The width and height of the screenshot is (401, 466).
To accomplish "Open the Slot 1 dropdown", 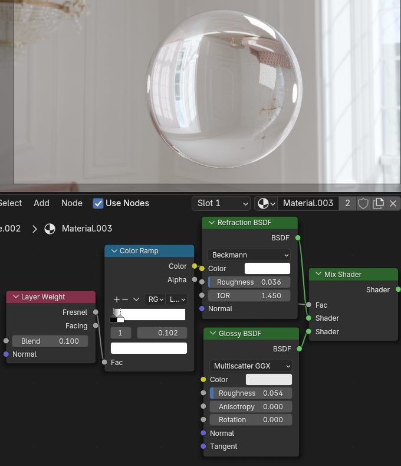I will [x=222, y=203].
